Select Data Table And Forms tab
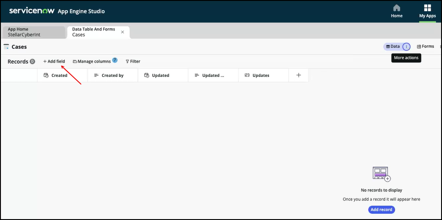This screenshot has height=220, width=442. coord(94,32)
